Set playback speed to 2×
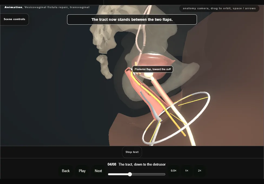264x184 pixels. coord(200,171)
